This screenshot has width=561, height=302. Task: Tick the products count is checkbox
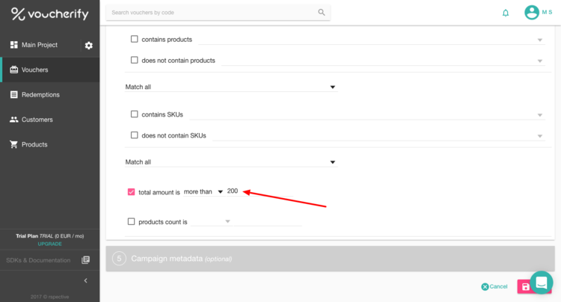click(x=132, y=221)
